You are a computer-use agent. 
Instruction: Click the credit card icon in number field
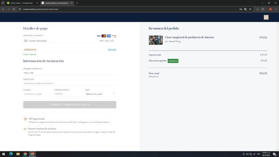click(25, 41)
